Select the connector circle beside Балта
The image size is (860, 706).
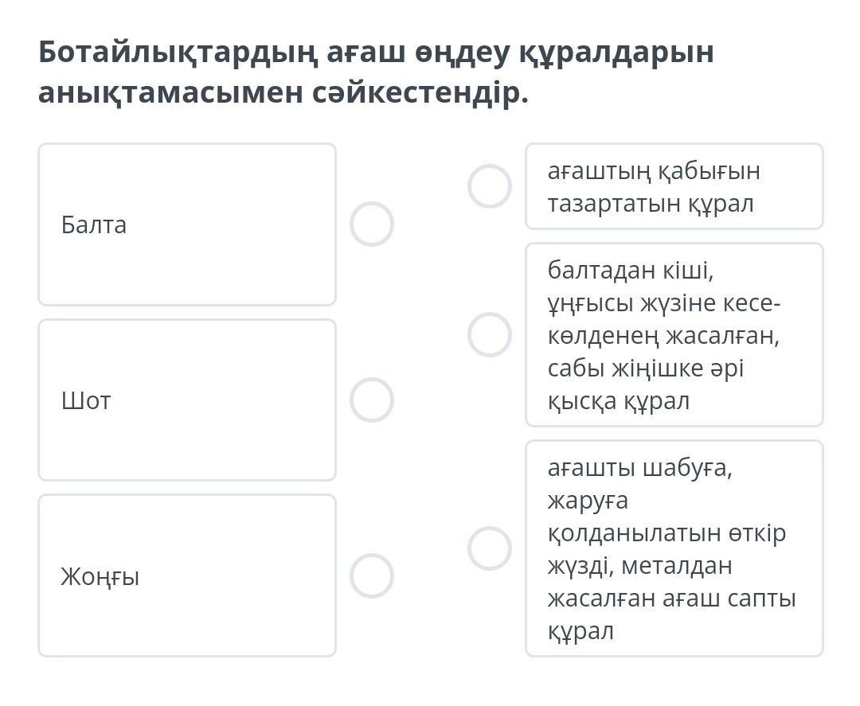pos(371,224)
